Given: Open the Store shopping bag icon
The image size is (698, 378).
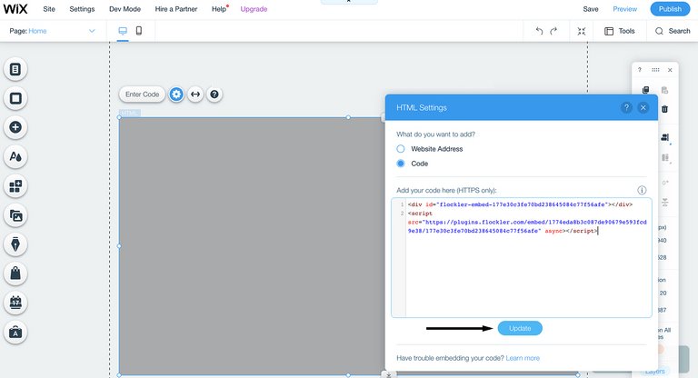Looking at the screenshot, I should tap(15, 274).
